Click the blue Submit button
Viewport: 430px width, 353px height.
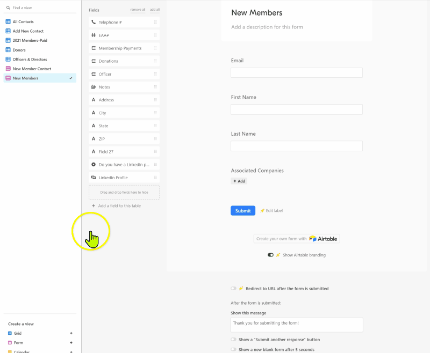[242, 210]
